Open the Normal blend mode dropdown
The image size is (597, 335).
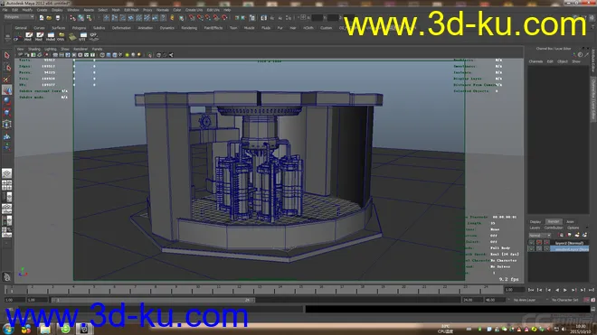pyautogui.click(x=540, y=236)
